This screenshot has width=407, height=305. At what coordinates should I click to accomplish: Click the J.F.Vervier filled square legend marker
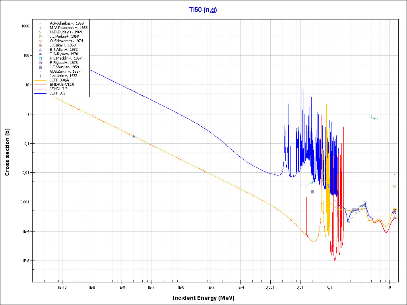[41, 67]
